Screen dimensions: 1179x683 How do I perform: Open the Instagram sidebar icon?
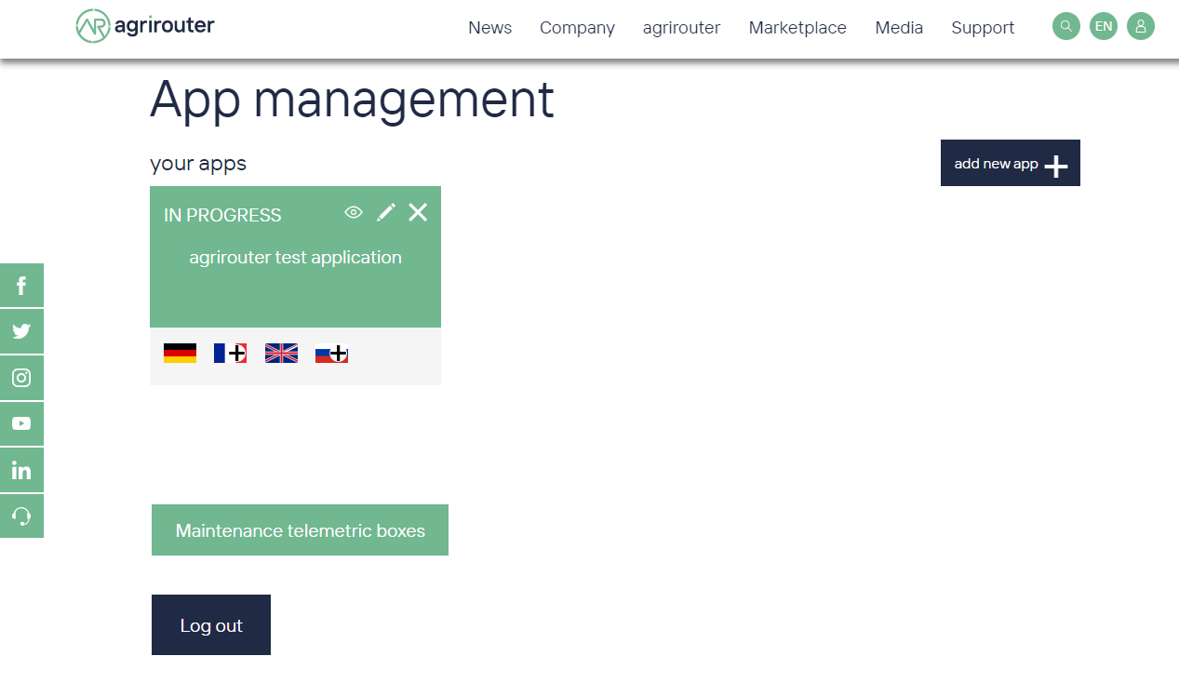[21, 378]
